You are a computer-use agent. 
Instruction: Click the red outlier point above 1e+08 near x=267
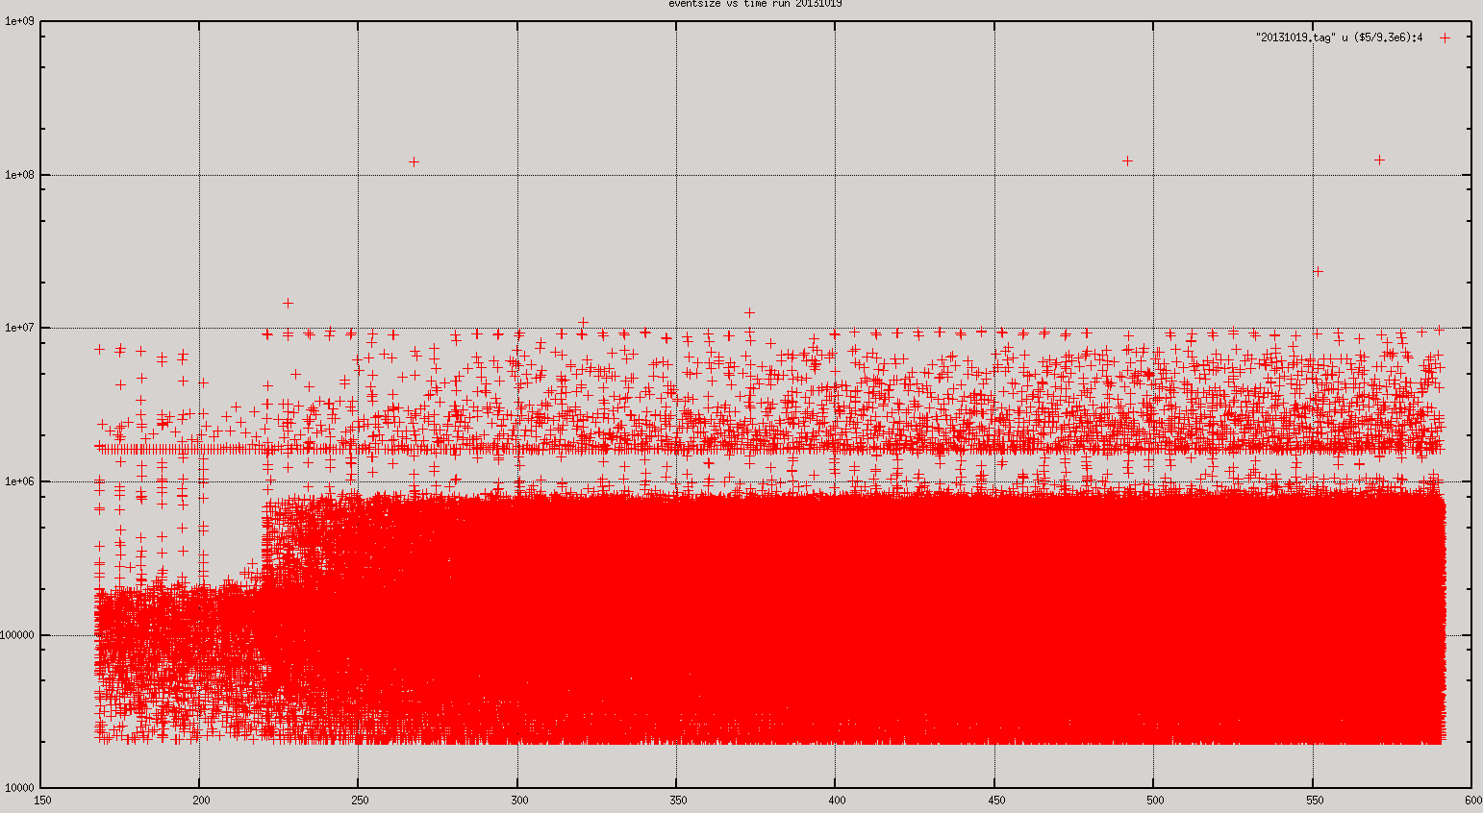(x=414, y=161)
